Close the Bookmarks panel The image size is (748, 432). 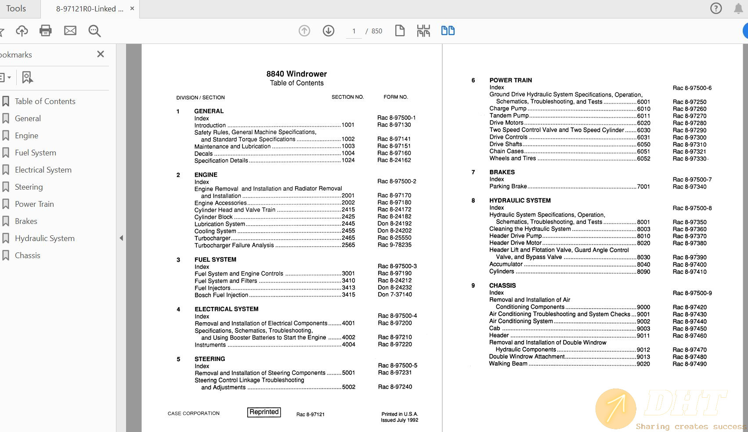(x=101, y=54)
